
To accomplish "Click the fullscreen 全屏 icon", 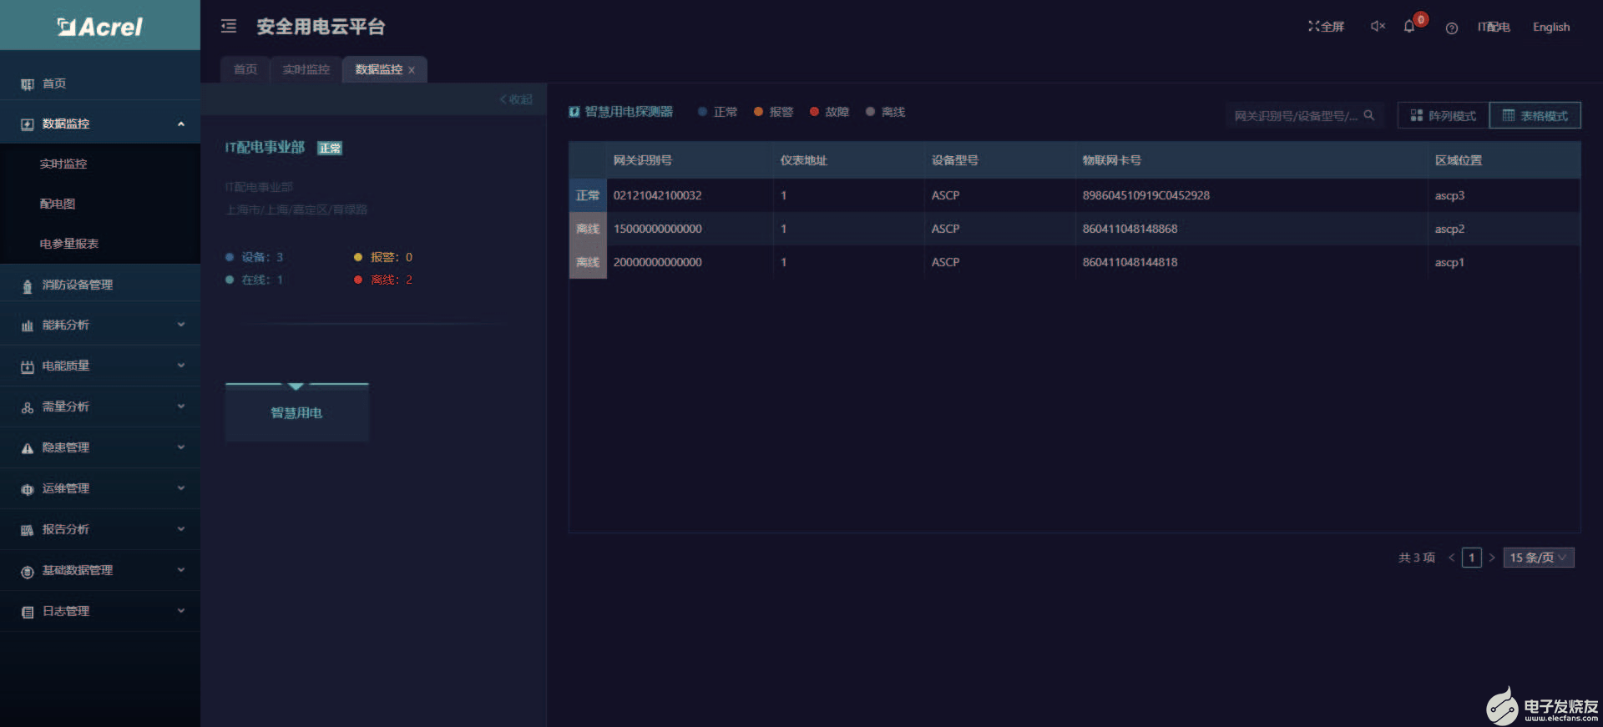I will 1313,27.
